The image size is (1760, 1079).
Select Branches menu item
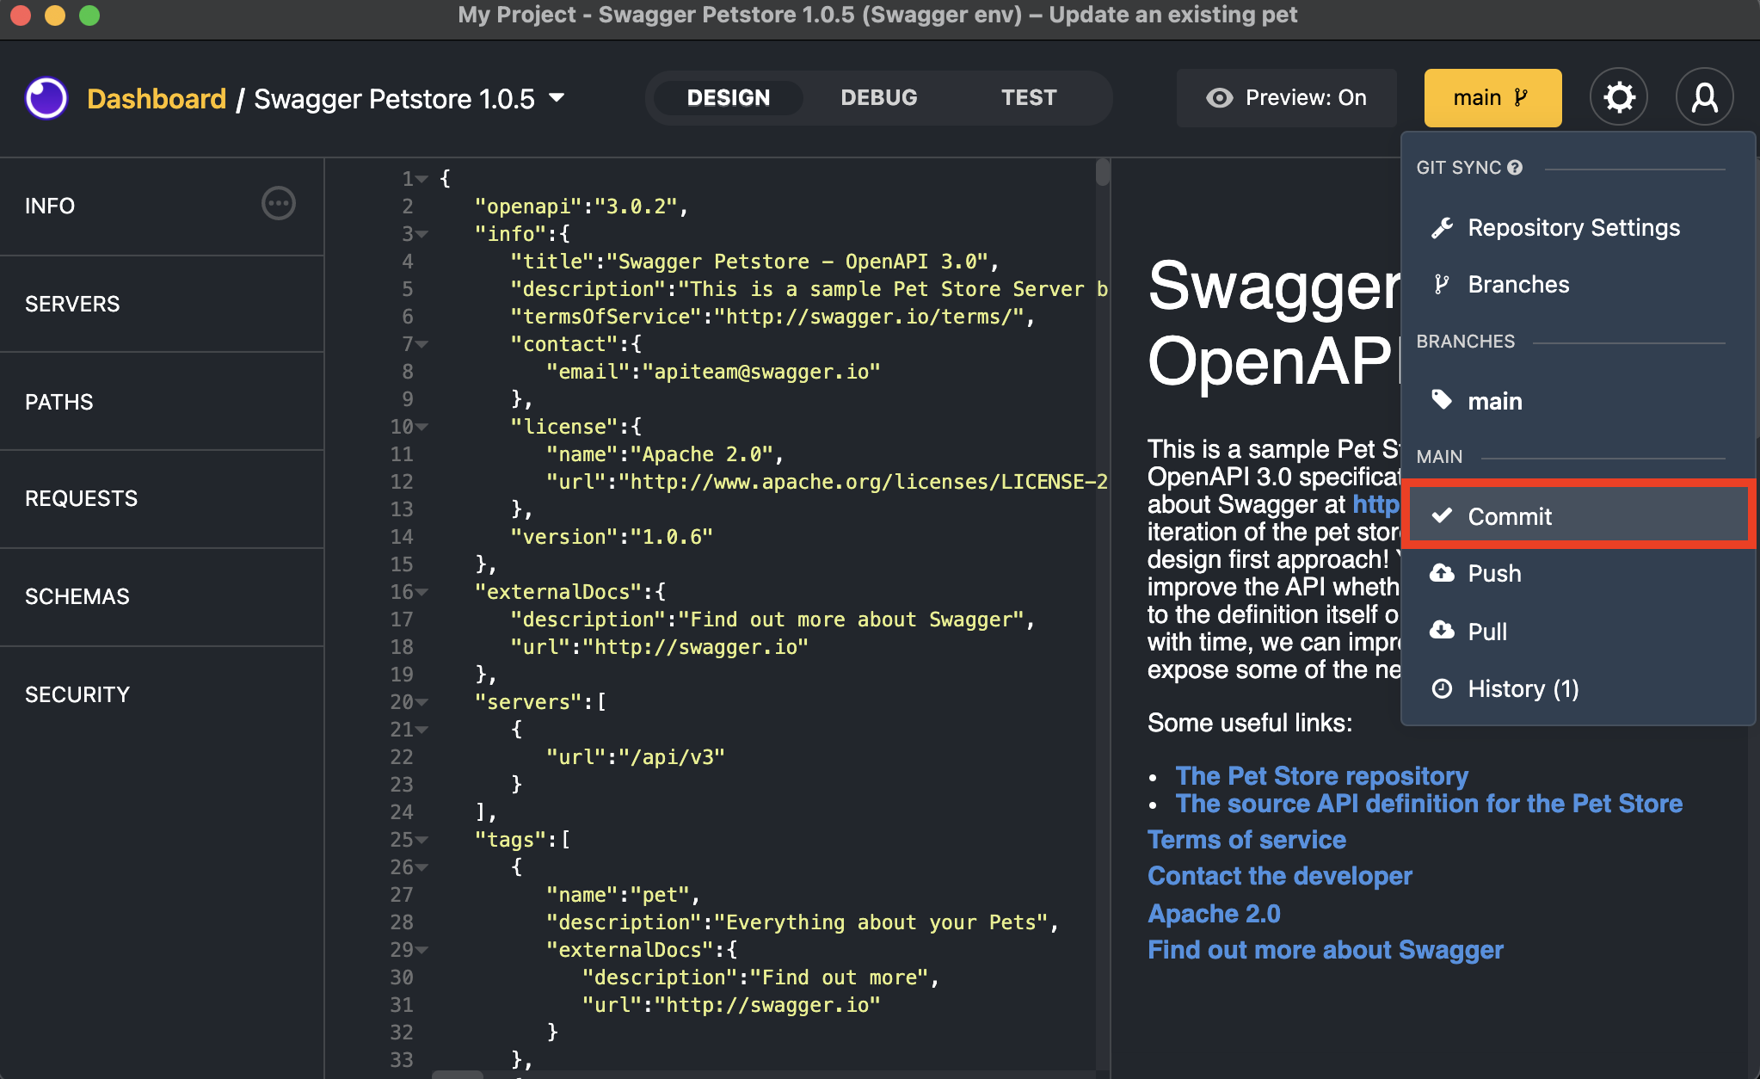(1577, 284)
